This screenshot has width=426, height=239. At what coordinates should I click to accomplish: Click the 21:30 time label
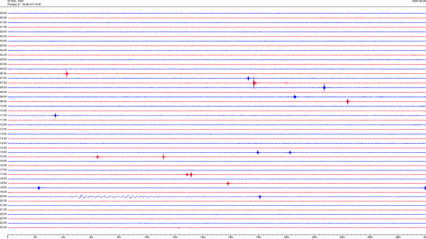pos(3,210)
